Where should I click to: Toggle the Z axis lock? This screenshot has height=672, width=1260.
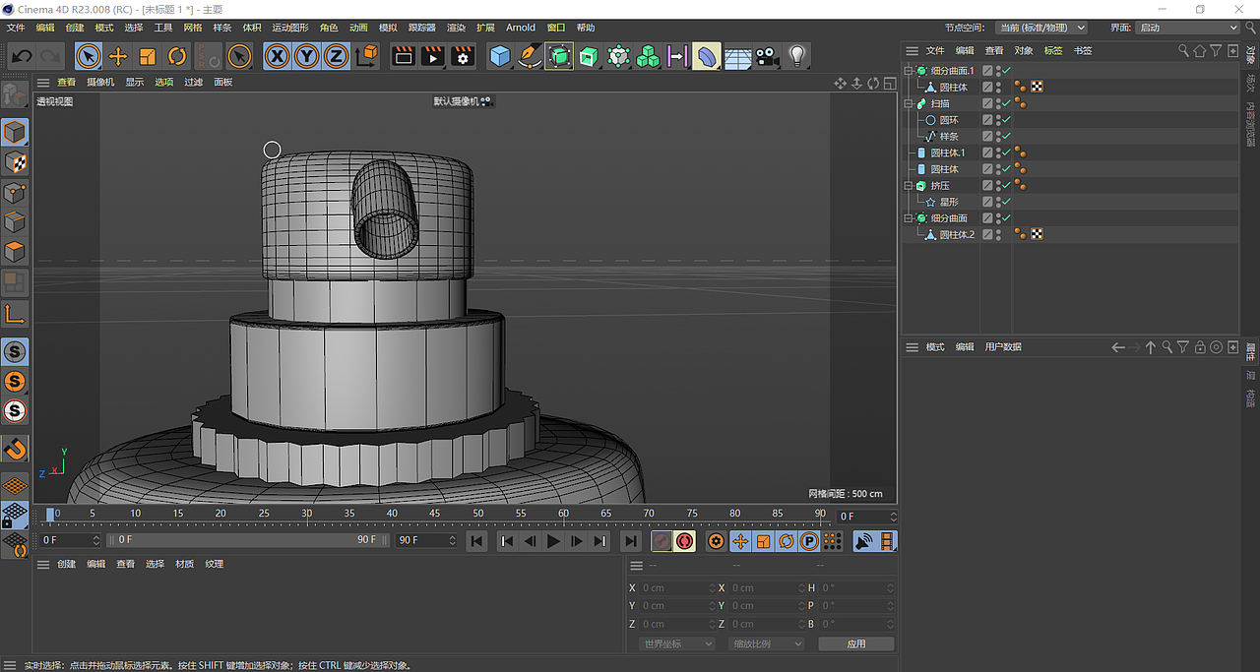coord(336,56)
